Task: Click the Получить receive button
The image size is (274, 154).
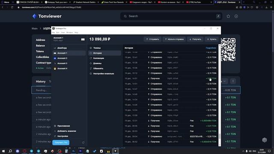Action: coord(195,39)
